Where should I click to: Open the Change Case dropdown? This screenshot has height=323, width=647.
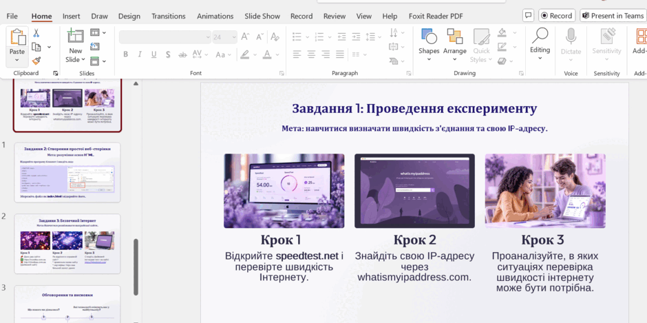tap(223, 54)
